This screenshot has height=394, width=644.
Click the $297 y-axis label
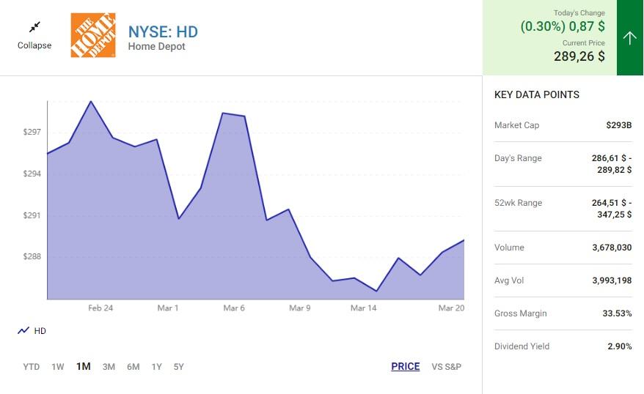32,132
